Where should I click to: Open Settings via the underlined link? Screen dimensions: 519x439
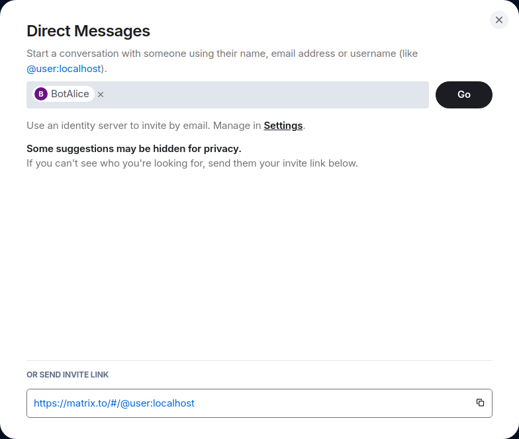click(283, 126)
